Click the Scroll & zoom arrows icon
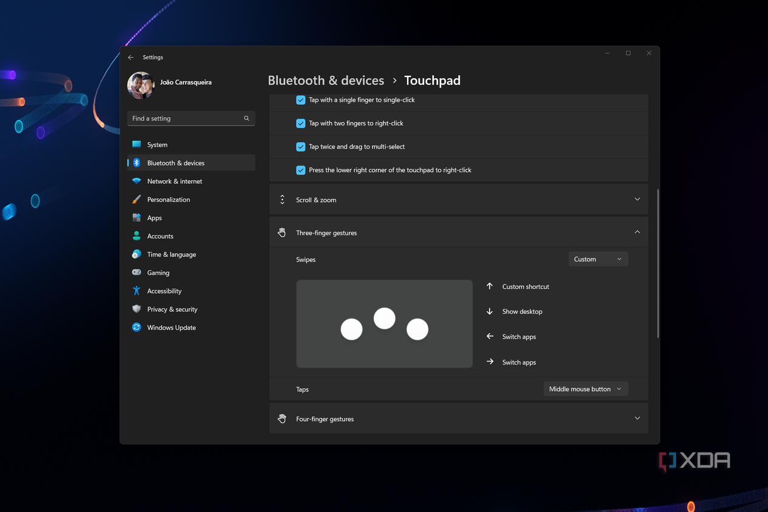Image resolution: width=768 pixels, height=512 pixels. click(x=282, y=200)
